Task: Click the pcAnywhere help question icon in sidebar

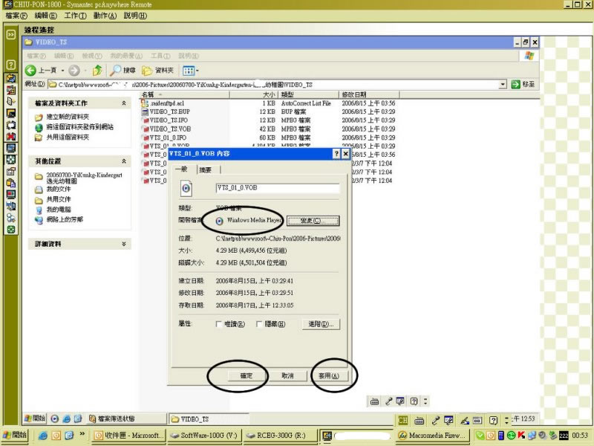Action: (x=11, y=65)
